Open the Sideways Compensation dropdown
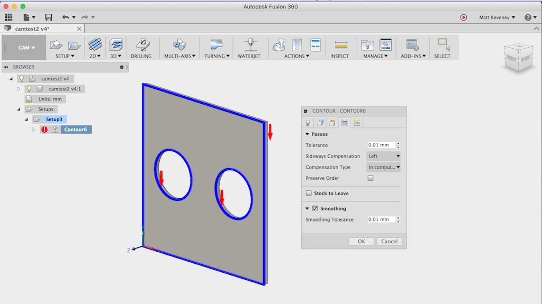The height and width of the screenshot is (304, 542). 383,156
